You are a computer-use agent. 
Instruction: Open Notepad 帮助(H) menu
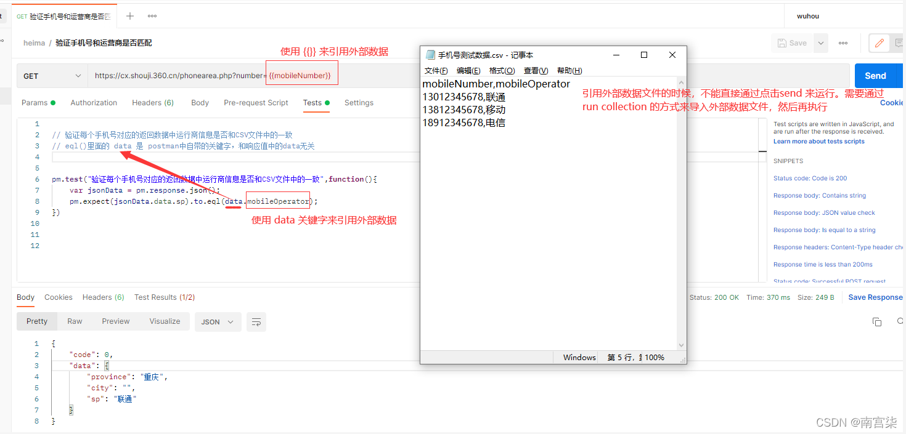[569, 71]
